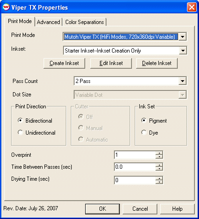Screen dimensions: 199x219
Task: Choose Pigment ink set
Action: [154, 121]
